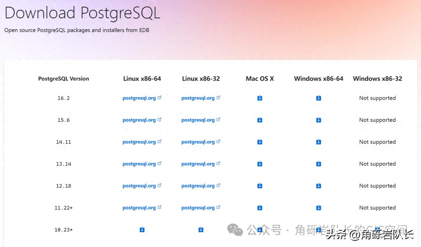This screenshot has width=421, height=247.
Task: Click Not supported in the 14.11 row
Action: (x=377, y=142)
